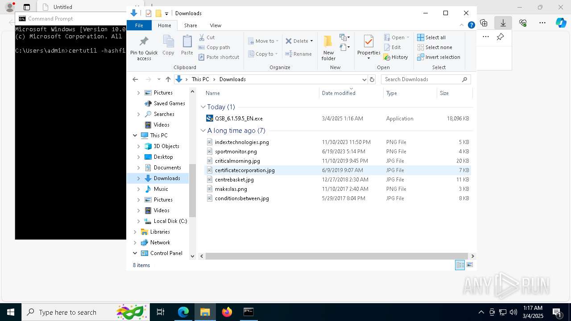Click the Back navigation arrow

point(135,79)
